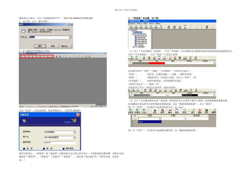Open the 系统 menu in 数据库管理器 window
Screen dimensions: 252x178
[133, 24]
